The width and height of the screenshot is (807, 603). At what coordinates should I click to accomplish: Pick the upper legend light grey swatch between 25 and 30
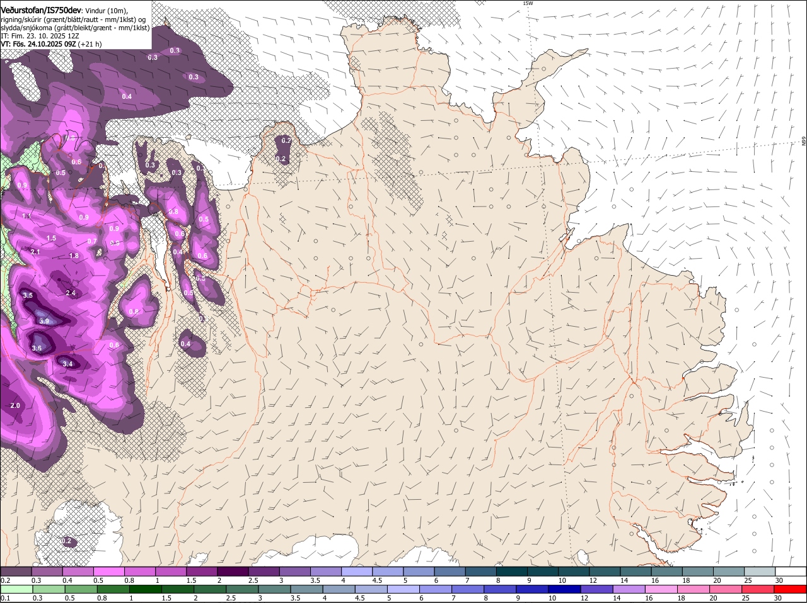tap(760, 572)
